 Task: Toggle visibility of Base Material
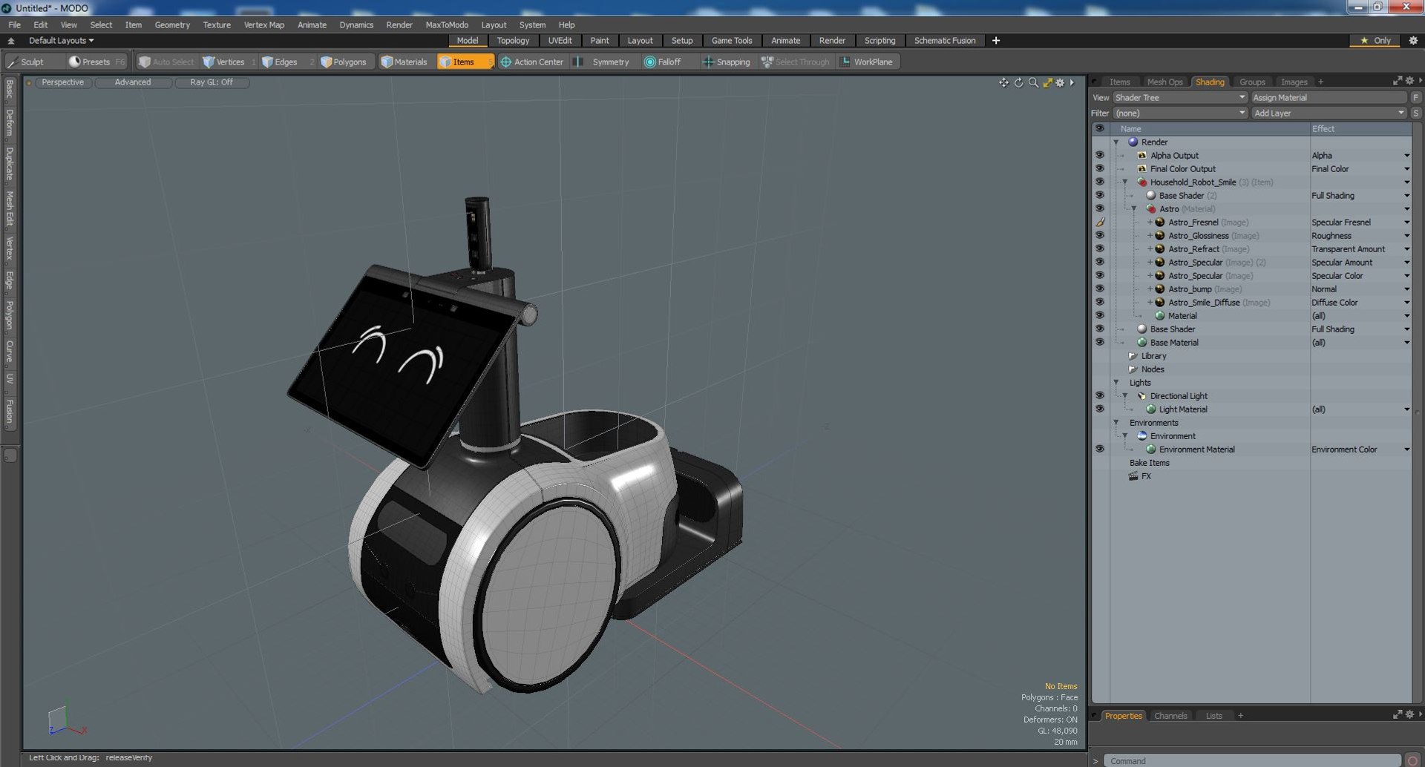click(x=1099, y=342)
